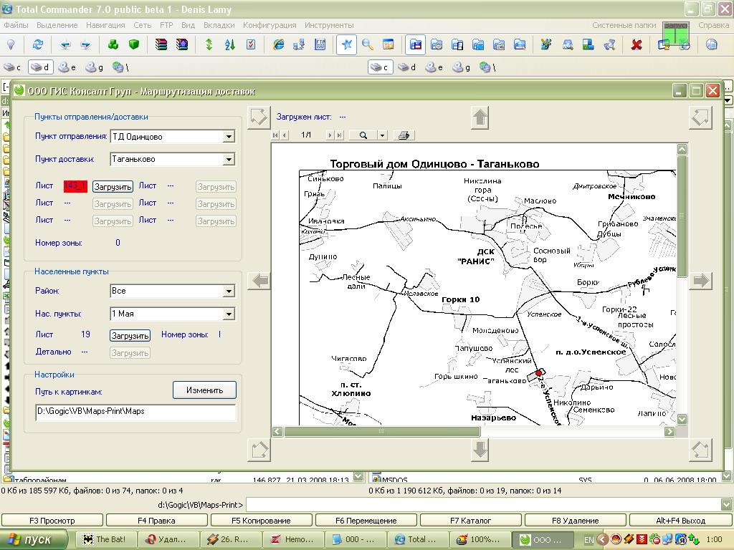Click the red X icon in Total Commander toolbar
The height and width of the screenshot is (550, 734).
(x=636, y=44)
